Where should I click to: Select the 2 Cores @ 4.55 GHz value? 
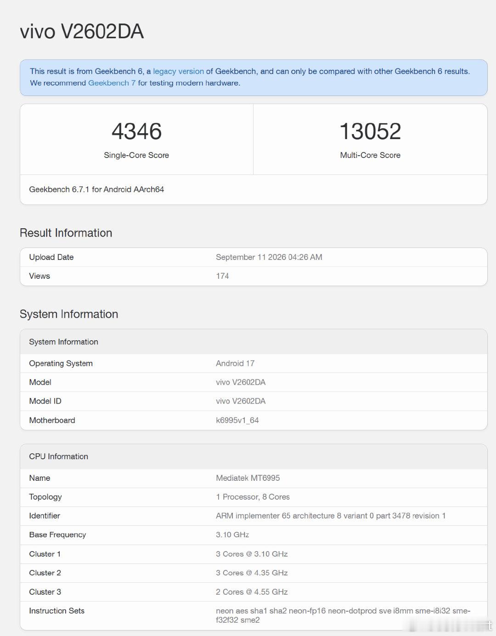tap(252, 592)
